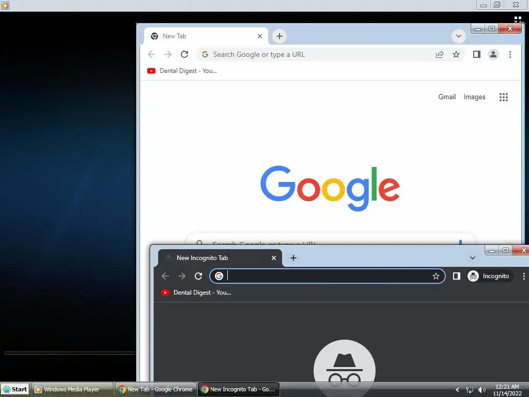The height and width of the screenshot is (397, 529).
Task: Open Chrome menu in New Tab window
Action: click(510, 54)
